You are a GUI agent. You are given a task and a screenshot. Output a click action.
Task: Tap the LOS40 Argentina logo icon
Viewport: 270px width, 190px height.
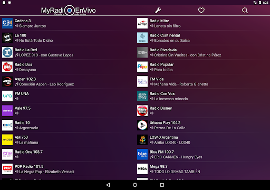pyautogui.click(x=142, y=140)
